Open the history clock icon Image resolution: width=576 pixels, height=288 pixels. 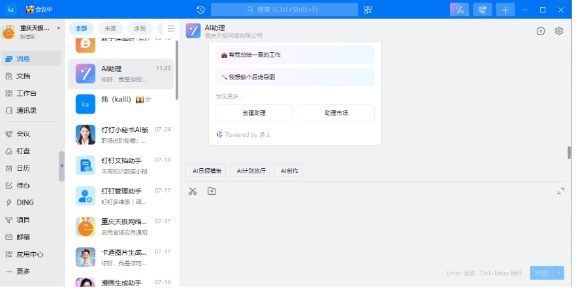(200, 10)
